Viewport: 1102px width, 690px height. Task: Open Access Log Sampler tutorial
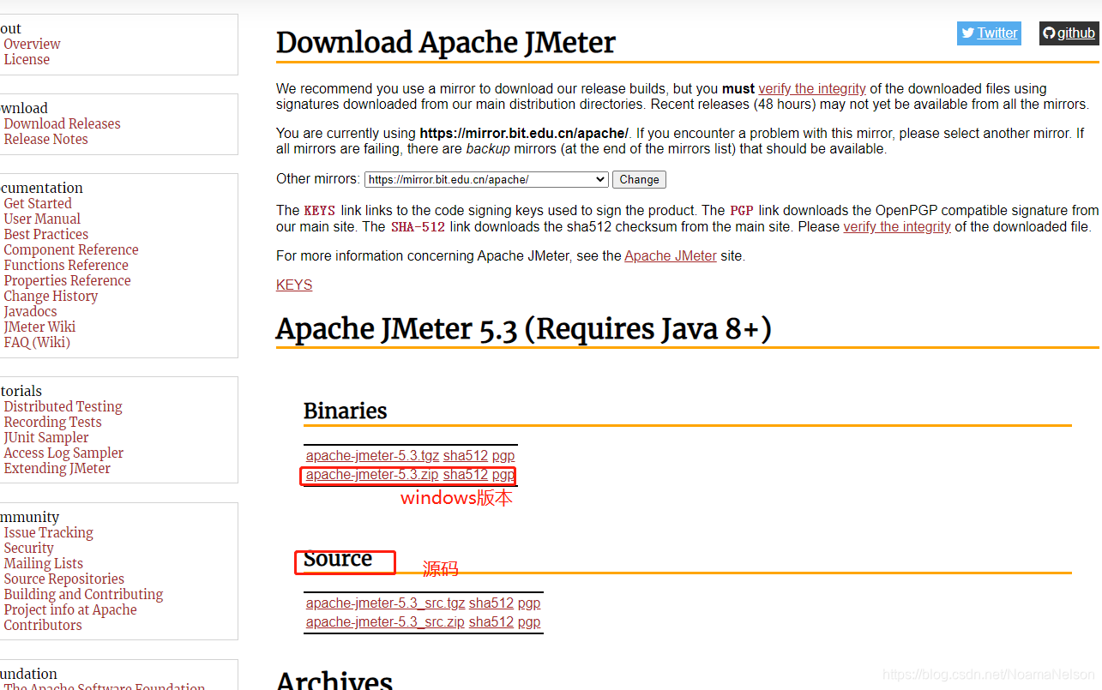[x=63, y=453]
